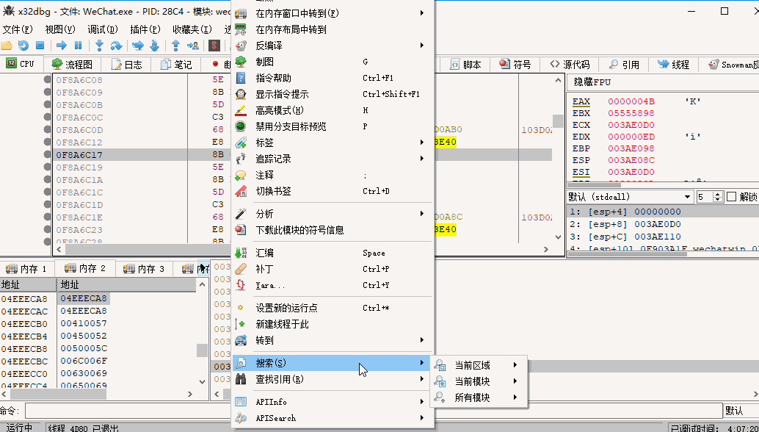Click breakpoint dot at address 0F8A6C17
The height and width of the screenshot is (432, 759).
[x=48, y=155]
